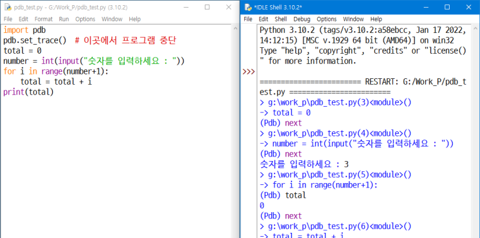Click 'total = 0' line in the editor
Screen dimensions: 480x238
click(x=22, y=50)
